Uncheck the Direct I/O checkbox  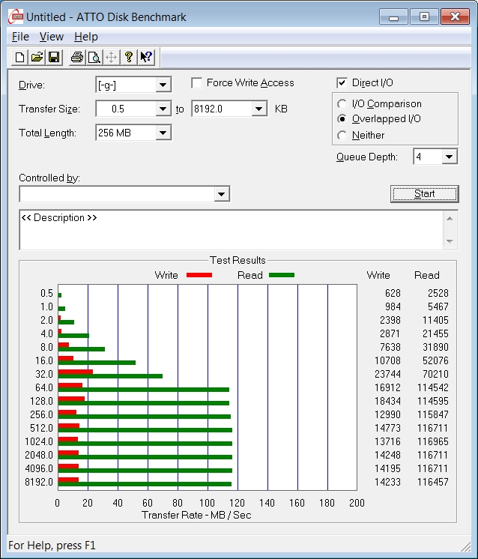tap(342, 83)
